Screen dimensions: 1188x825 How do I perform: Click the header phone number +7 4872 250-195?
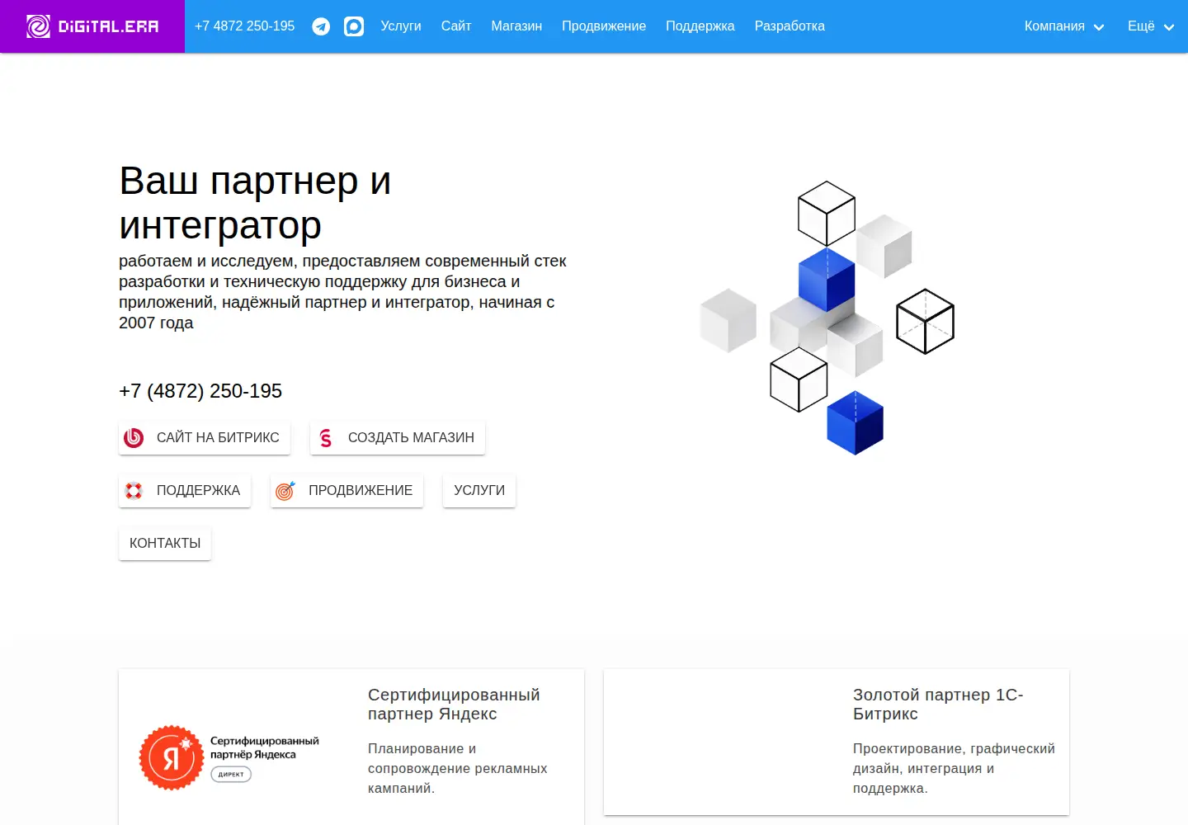coord(245,26)
